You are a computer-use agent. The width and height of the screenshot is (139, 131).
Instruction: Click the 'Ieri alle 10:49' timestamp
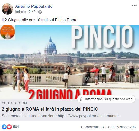(25, 12)
